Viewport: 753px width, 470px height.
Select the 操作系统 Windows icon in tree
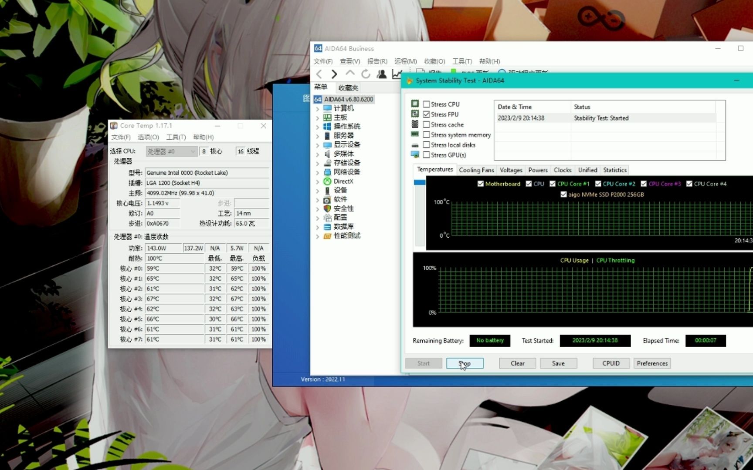point(328,126)
